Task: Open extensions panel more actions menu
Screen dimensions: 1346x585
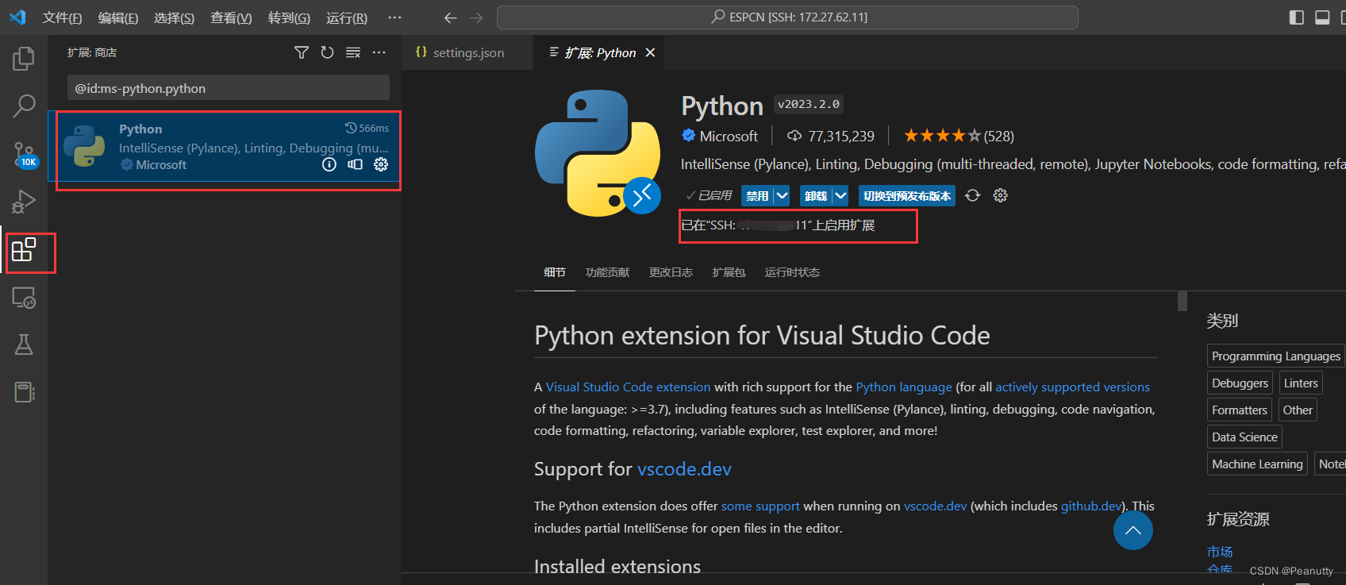Action: (379, 52)
